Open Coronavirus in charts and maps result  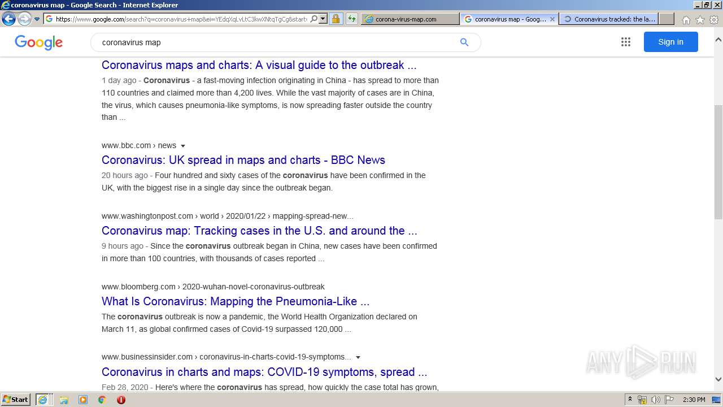264,372
